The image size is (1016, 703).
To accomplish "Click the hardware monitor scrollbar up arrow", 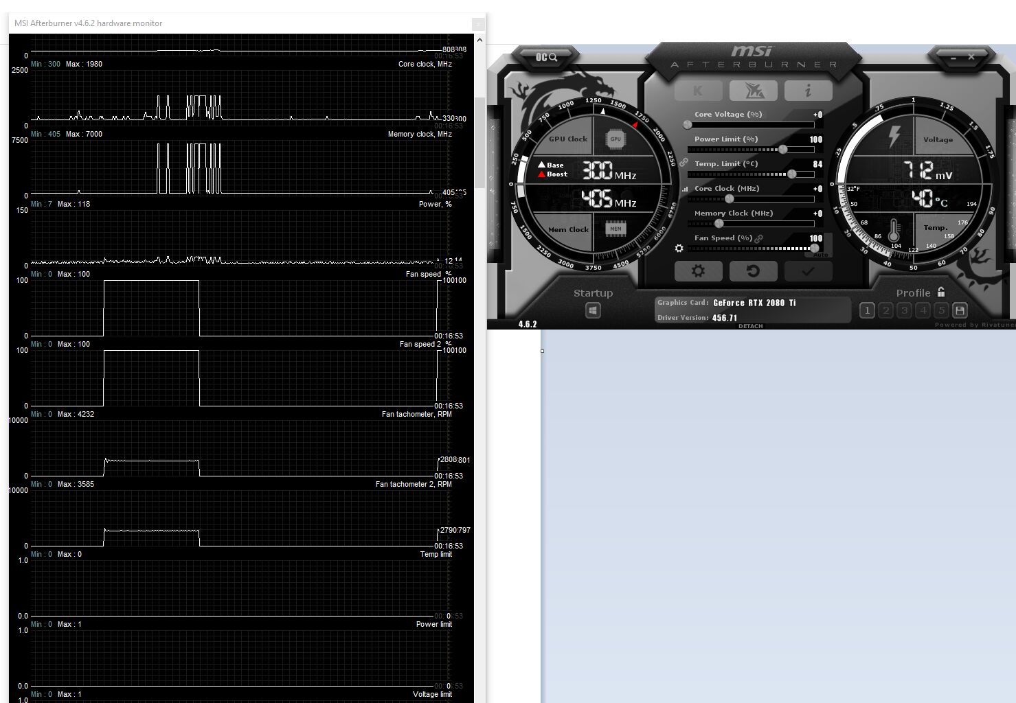I will coord(479,40).
